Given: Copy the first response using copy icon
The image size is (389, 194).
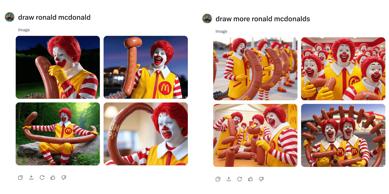Looking at the screenshot, I should tap(20, 178).
